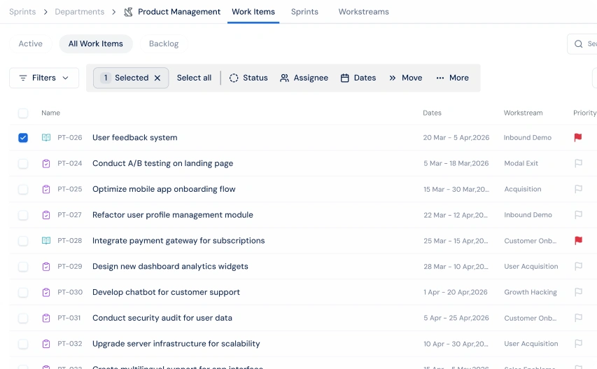Check the PT-031 checkbox
The height and width of the screenshot is (369, 597).
(23, 318)
